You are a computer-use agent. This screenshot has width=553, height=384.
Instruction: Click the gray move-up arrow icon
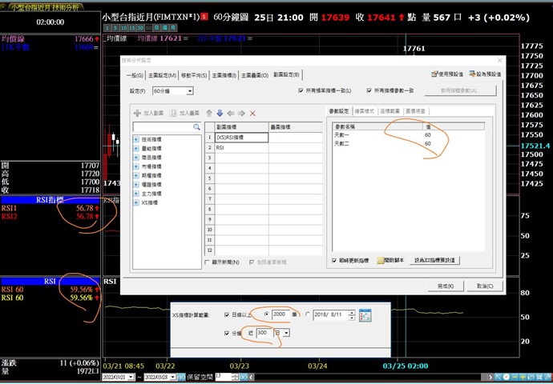tap(209, 114)
